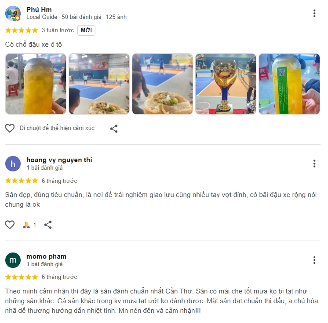Click the praying hands reaction count
Image resolution: width=328 pixels, height=323 pixels.
click(x=29, y=225)
